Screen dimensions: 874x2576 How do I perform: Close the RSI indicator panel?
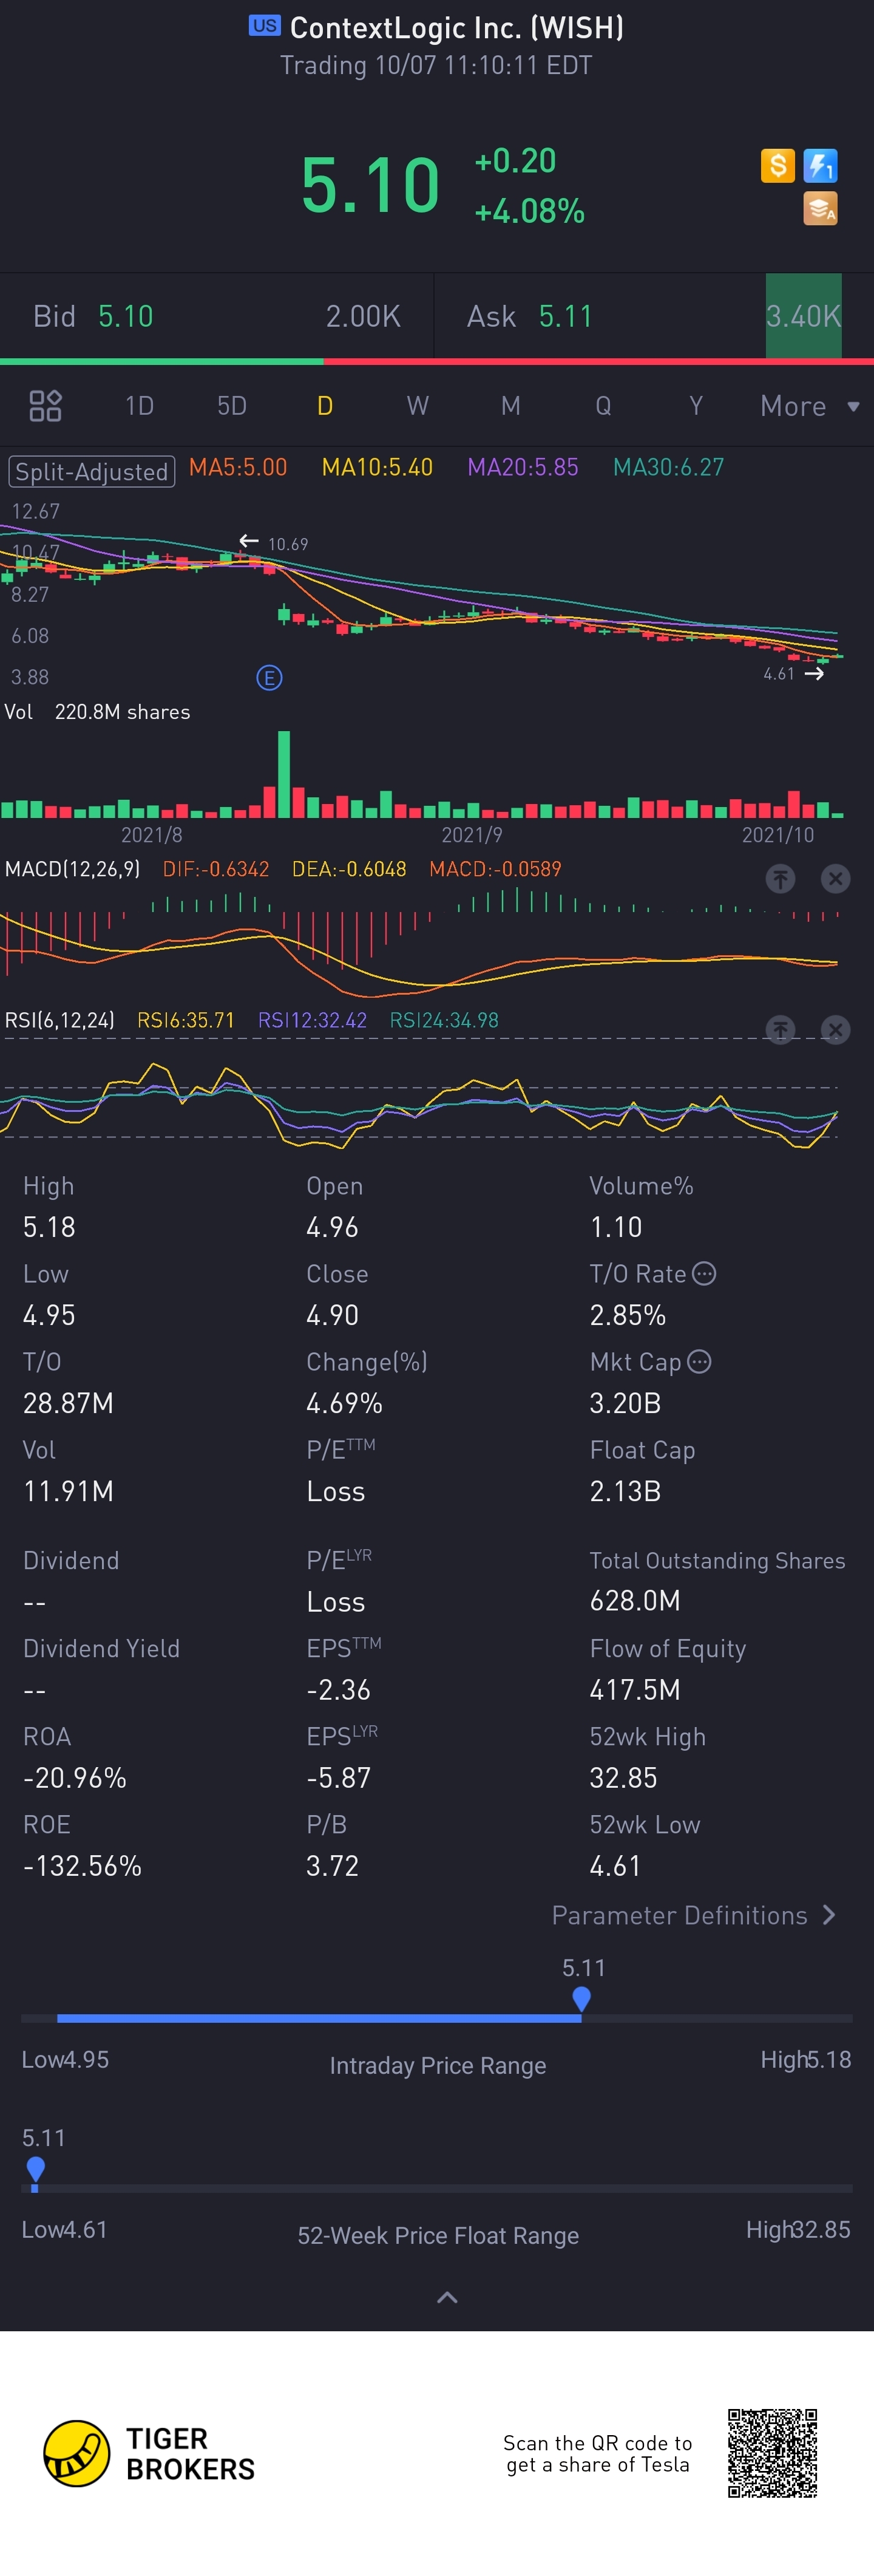coord(835,1029)
